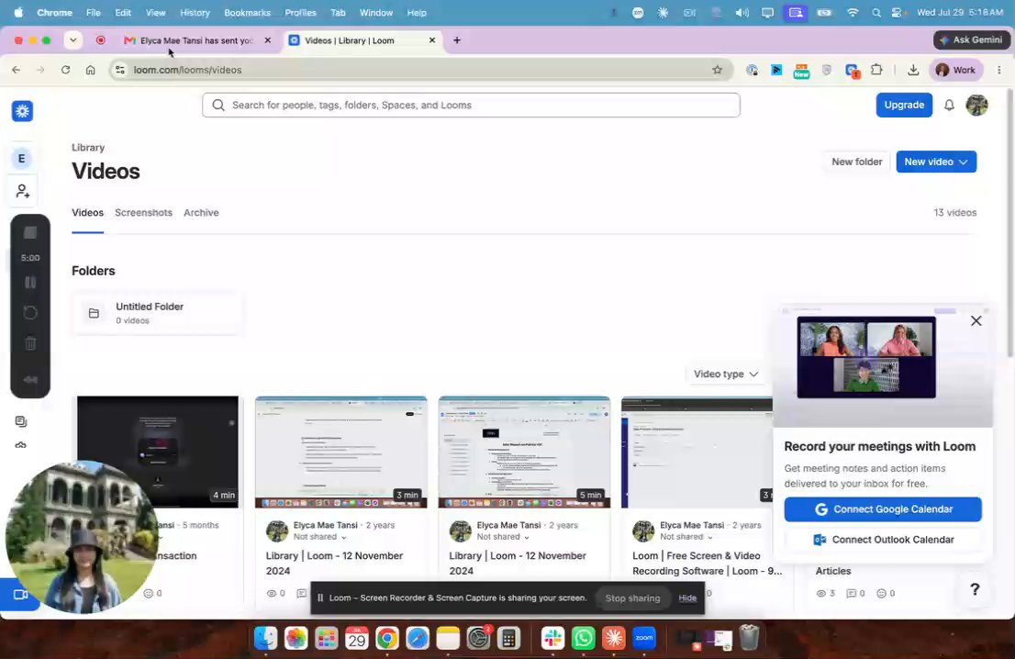Open macOS Spotlight search icon
Screen dimensions: 1015x659
coord(876,13)
